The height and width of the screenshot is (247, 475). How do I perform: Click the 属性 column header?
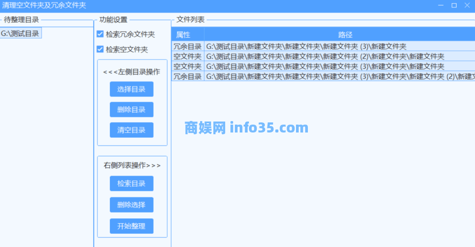tap(187, 35)
